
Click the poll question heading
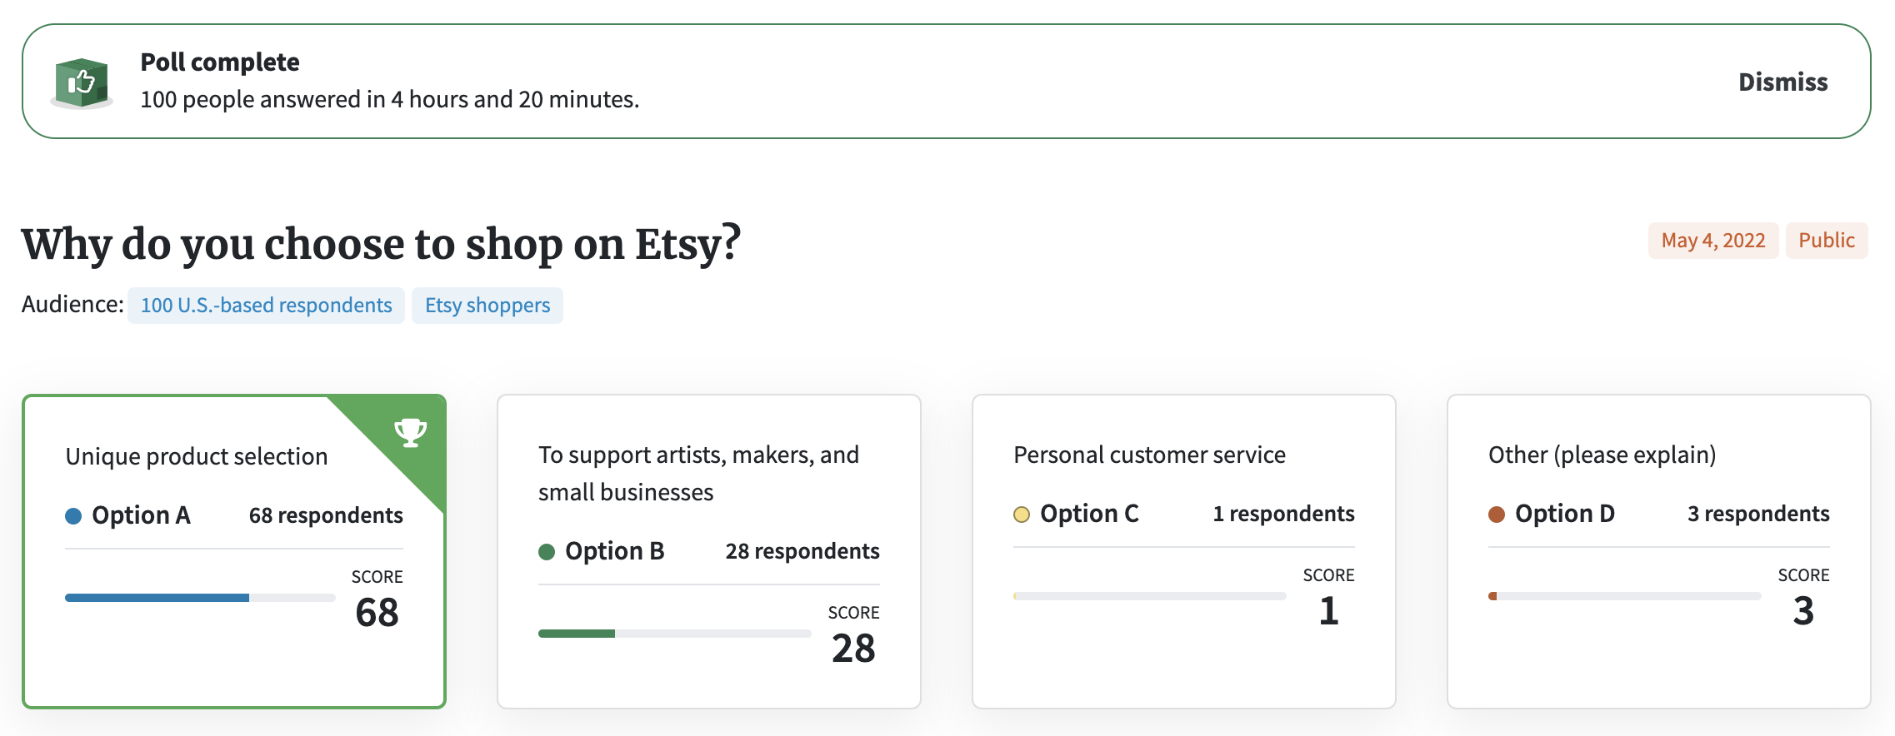click(381, 244)
